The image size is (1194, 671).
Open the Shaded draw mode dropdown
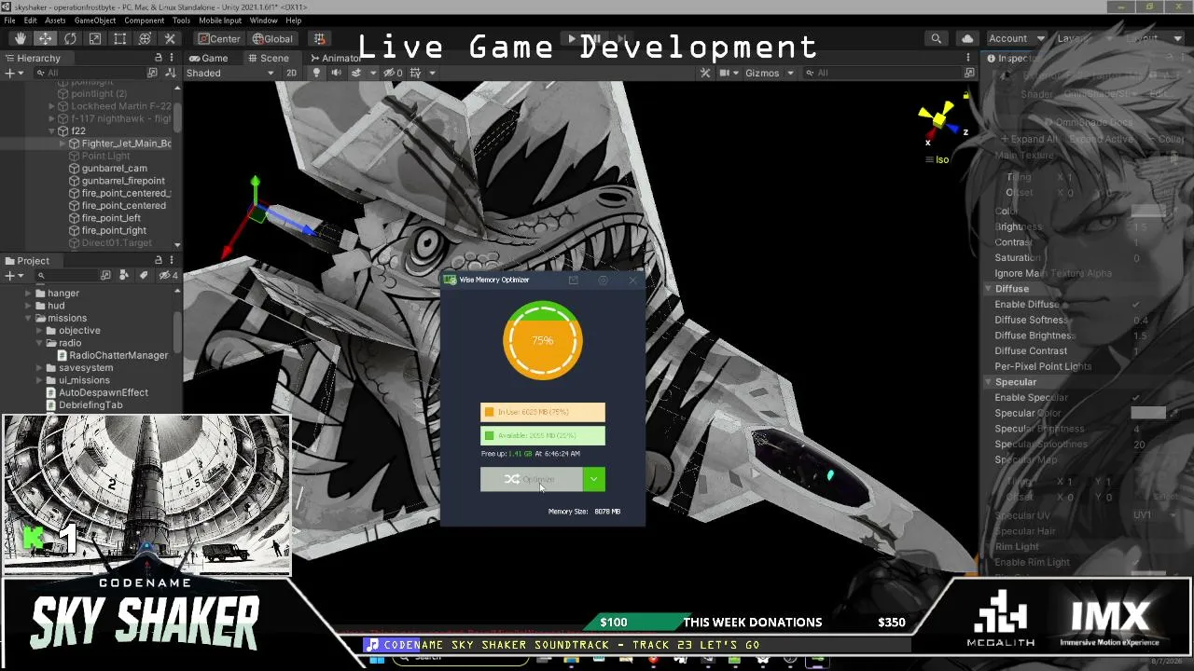click(231, 73)
